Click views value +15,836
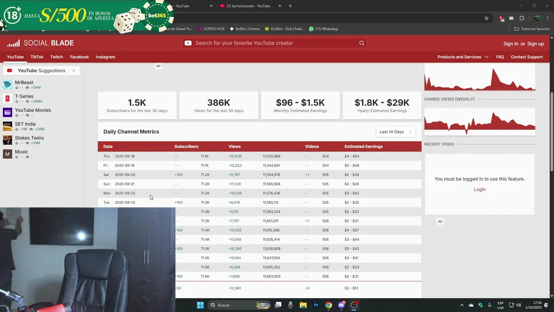The width and height of the screenshot is (554, 312). coord(235,156)
